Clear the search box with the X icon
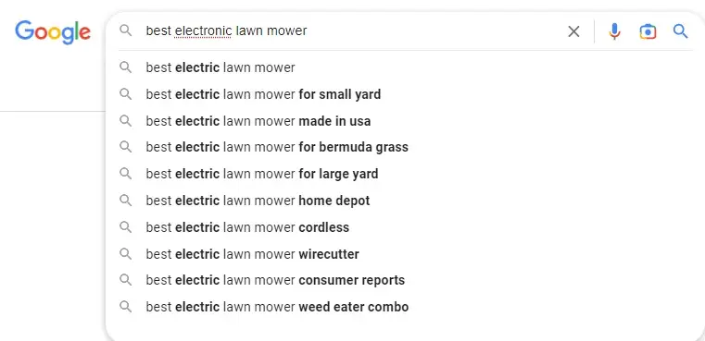 point(573,31)
